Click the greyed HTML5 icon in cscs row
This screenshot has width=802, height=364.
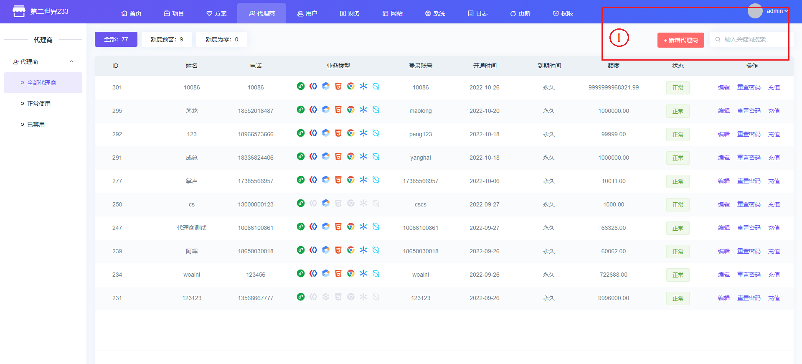[x=338, y=203]
